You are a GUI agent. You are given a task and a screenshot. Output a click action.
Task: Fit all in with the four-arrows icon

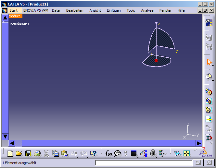186,153
